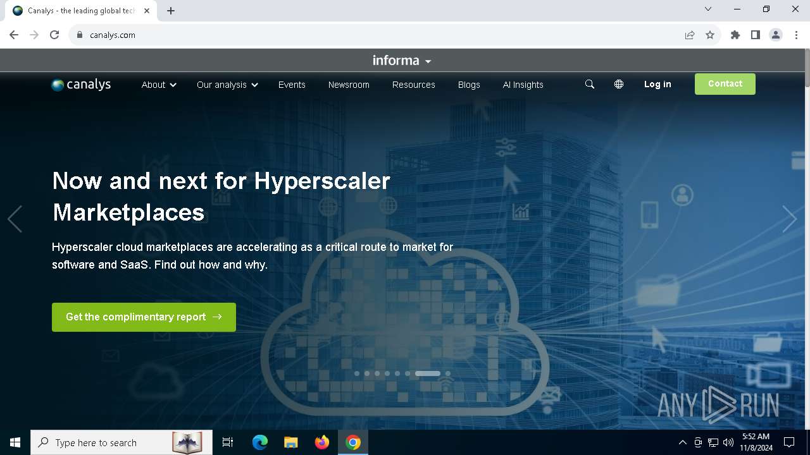View site information lock icon
This screenshot has height=455, width=810.
click(x=80, y=35)
